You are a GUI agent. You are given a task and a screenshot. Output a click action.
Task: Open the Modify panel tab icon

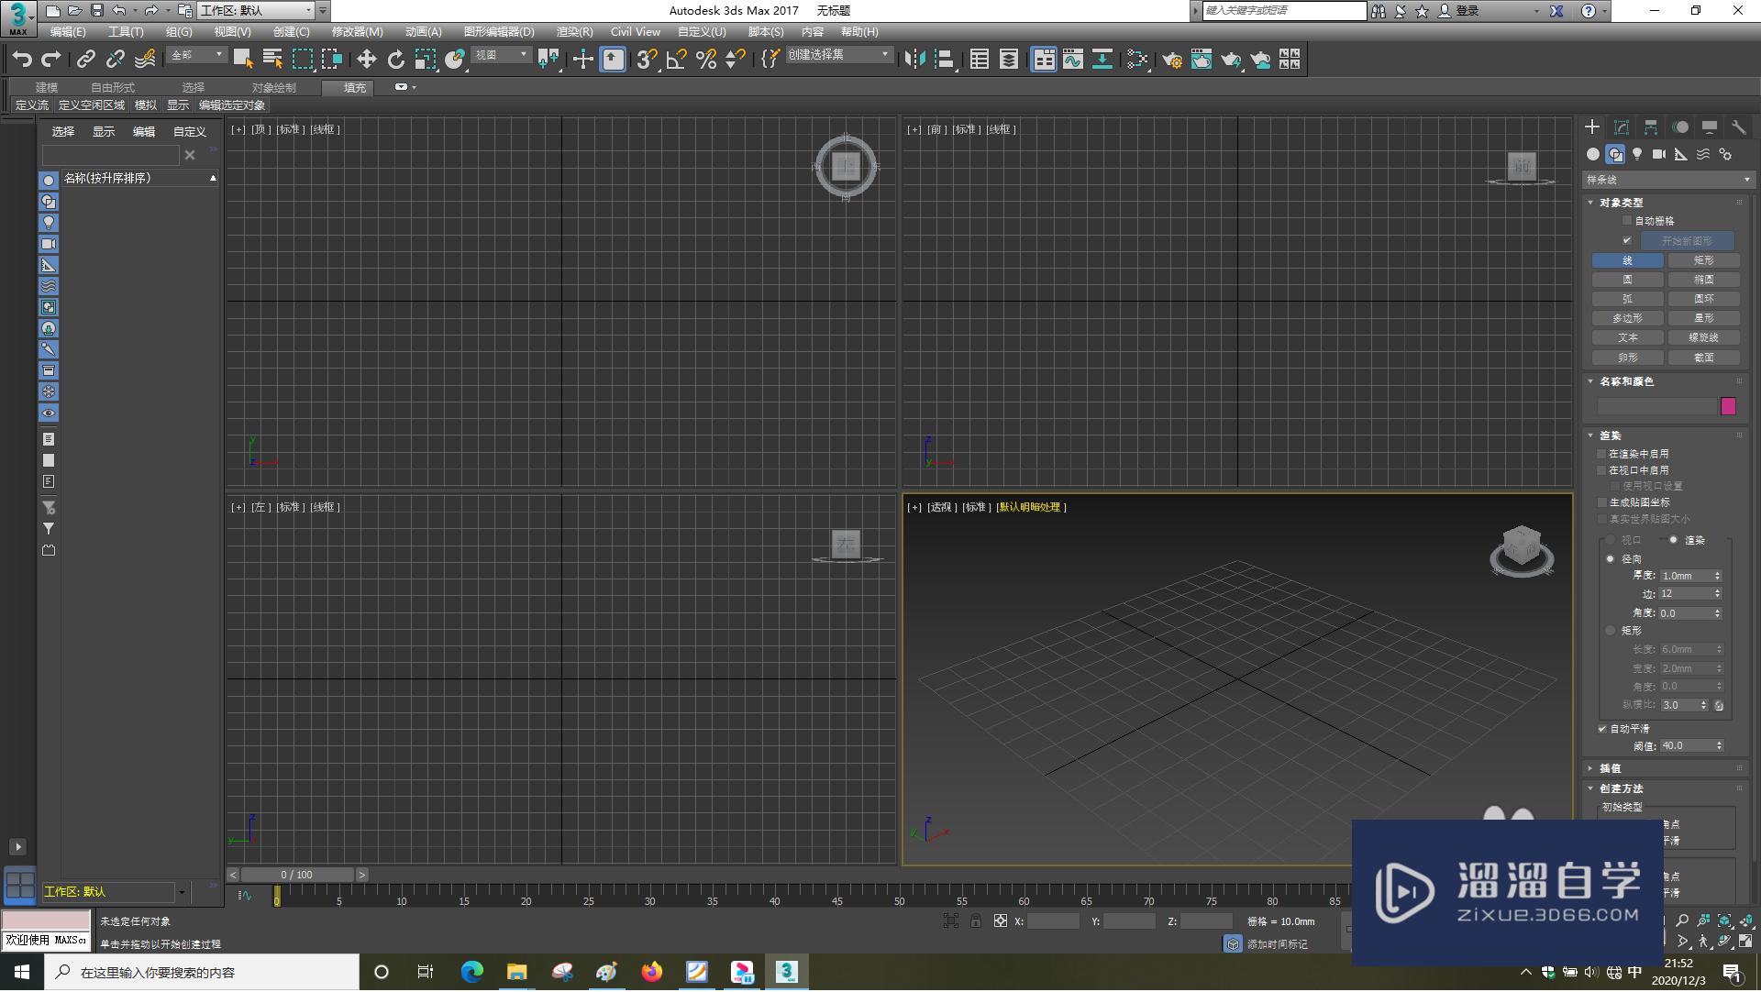(1622, 127)
